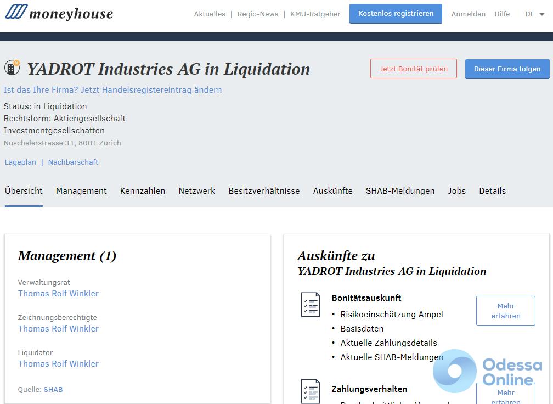Click Thomas Rolf Winkler under Verwaltungsrat

pos(58,294)
